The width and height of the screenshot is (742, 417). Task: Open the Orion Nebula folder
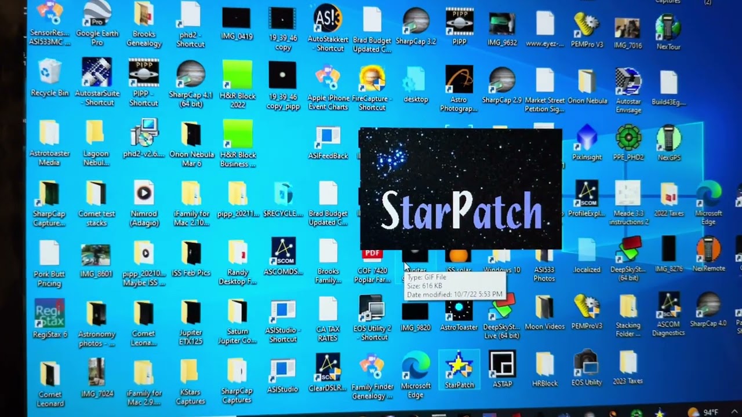587,87
